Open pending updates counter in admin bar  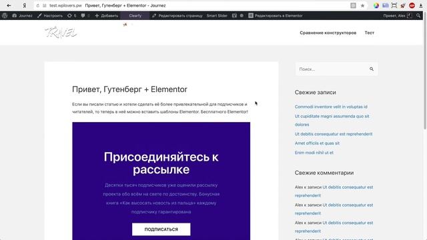coord(72,16)
